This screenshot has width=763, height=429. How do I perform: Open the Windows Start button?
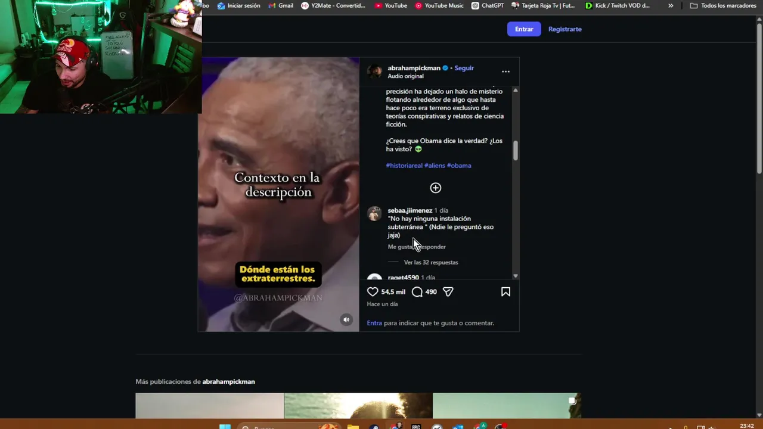tap(225, 427)
